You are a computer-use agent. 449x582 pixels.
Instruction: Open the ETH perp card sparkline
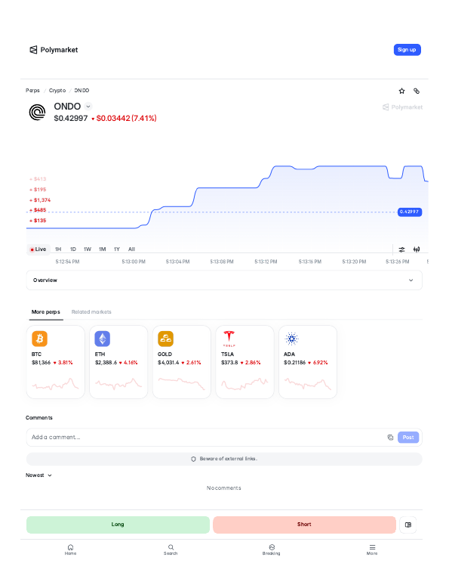pyautogui.click(x=118, y=384)
